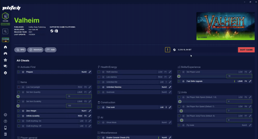Select the Adventure genre tag
This screenshot has width=258, height=139.
coord(35,50)
